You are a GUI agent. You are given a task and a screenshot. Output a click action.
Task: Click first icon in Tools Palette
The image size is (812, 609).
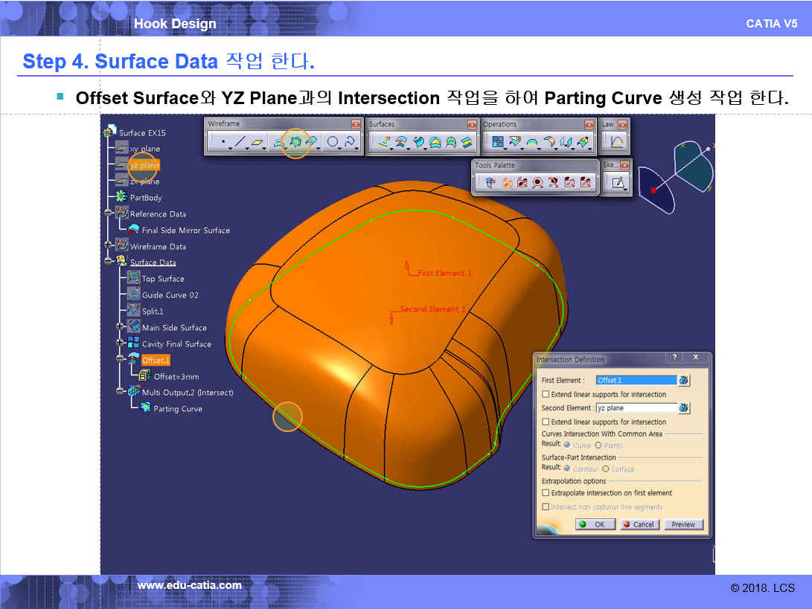pyautogui.click(x=490, y=182)
